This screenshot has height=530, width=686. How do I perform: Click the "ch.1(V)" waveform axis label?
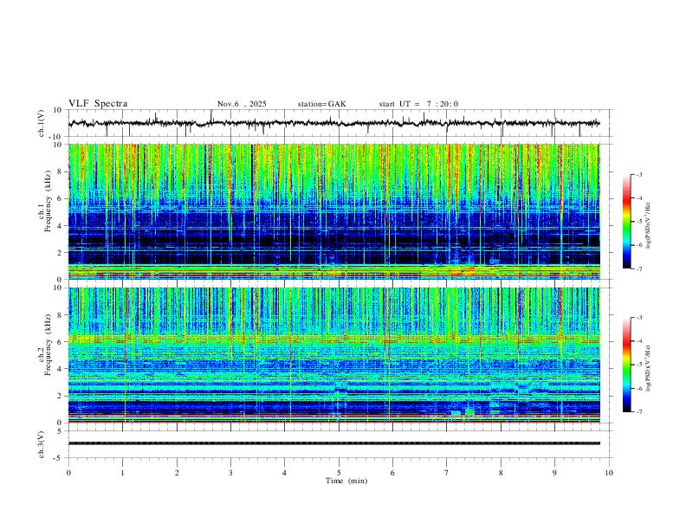[42, 123]
